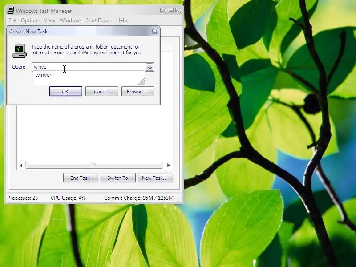
Task: Open the Shut Down menu
Action: 98,20
